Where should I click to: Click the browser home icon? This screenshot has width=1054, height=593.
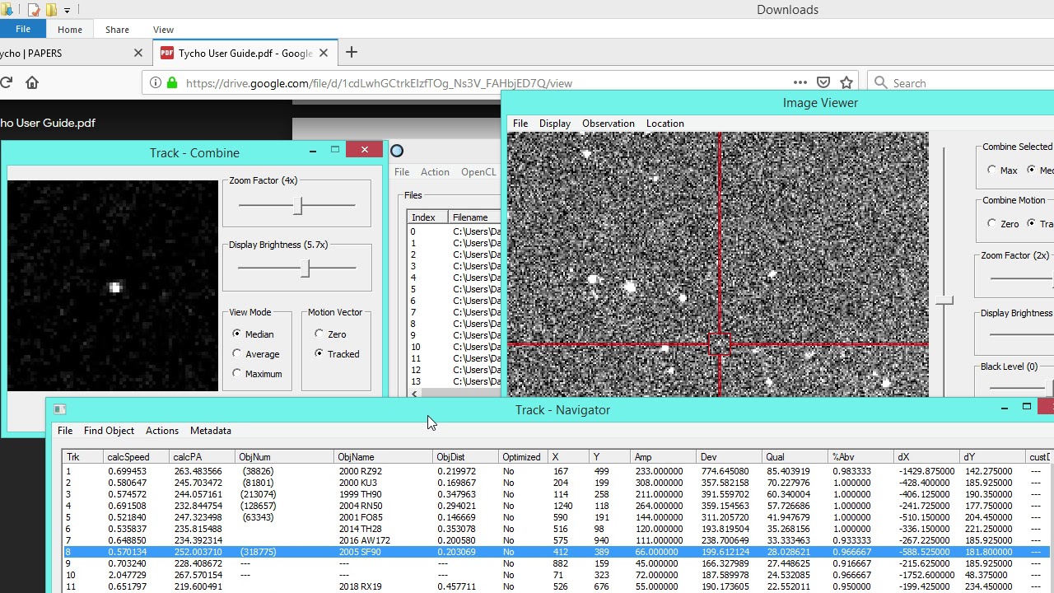tap(32, 82)
